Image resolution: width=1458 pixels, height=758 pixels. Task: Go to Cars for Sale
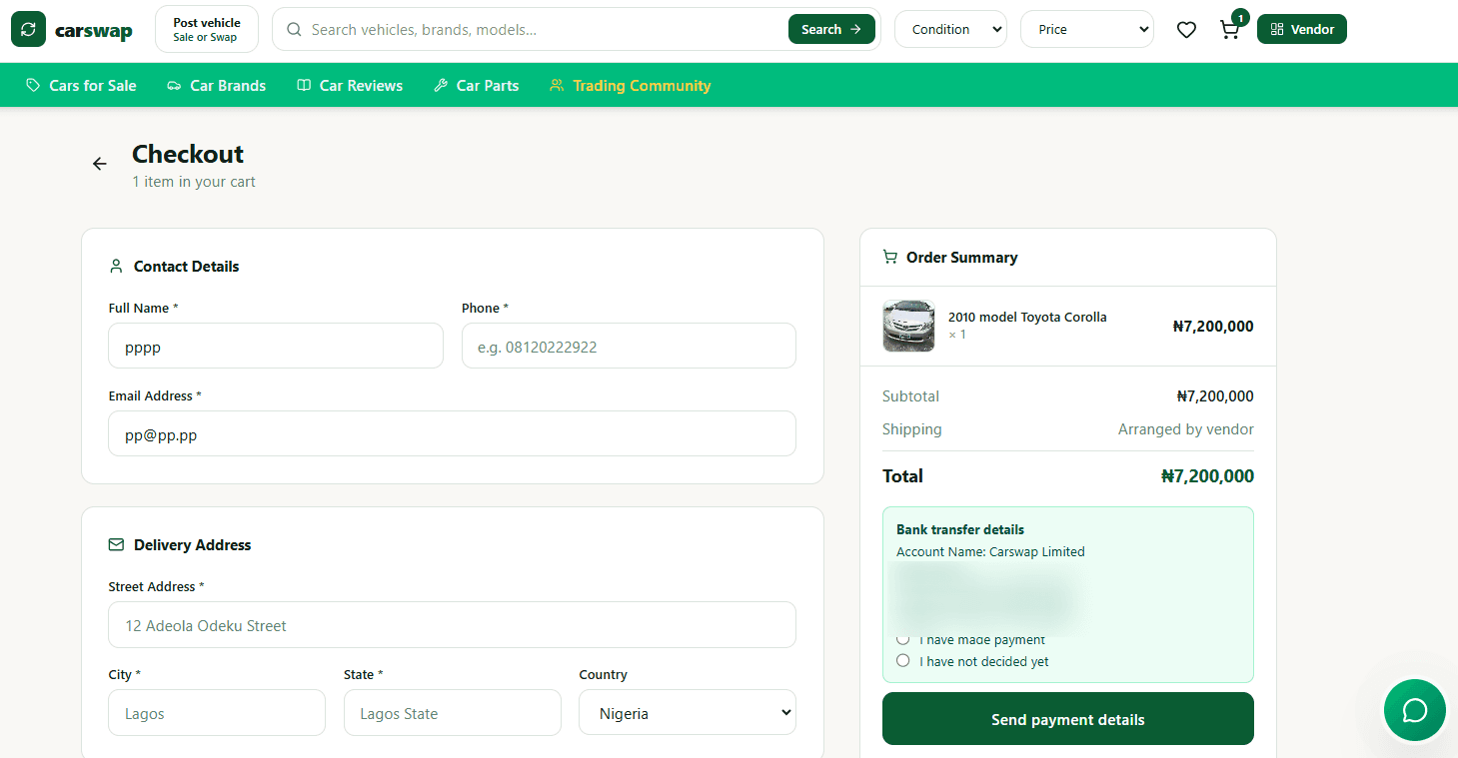[81, 86]
